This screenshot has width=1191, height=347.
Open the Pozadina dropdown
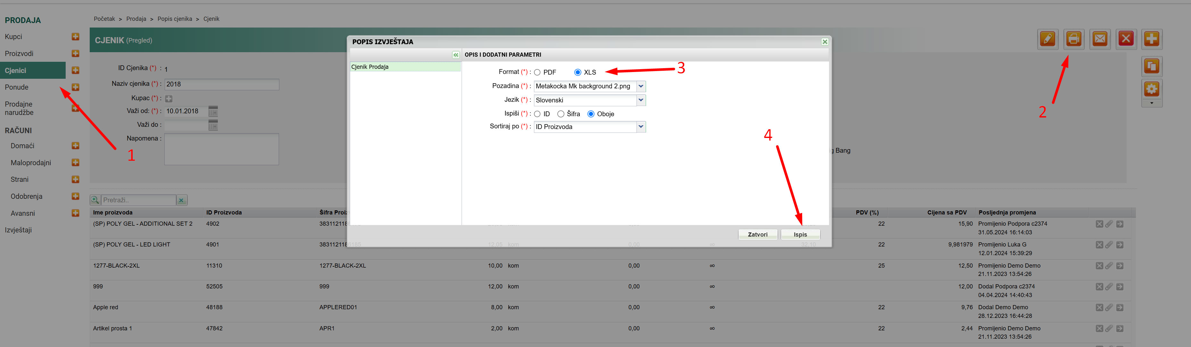[x=640, y=86]
